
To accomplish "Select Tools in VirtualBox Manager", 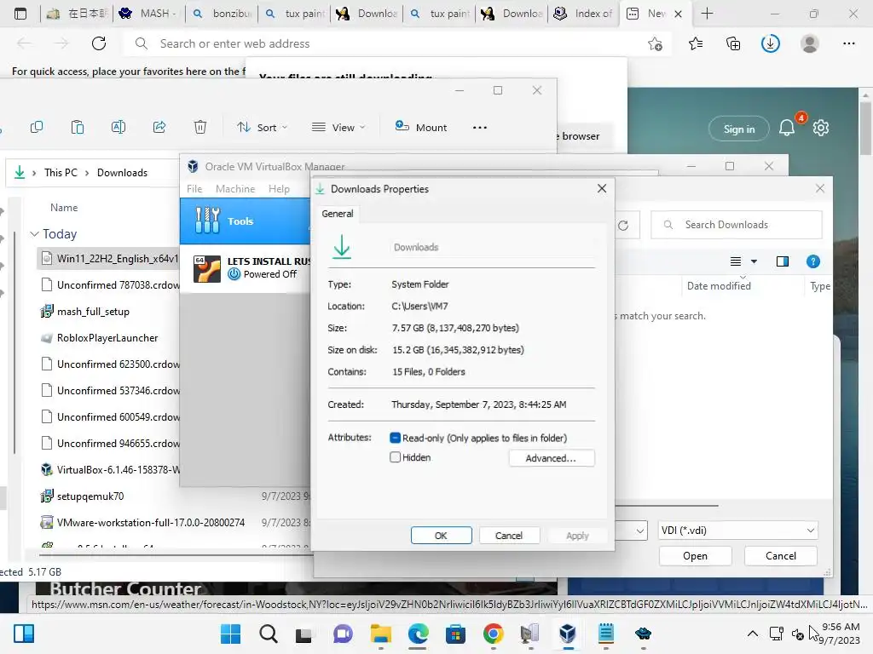I will coord(245,221).
